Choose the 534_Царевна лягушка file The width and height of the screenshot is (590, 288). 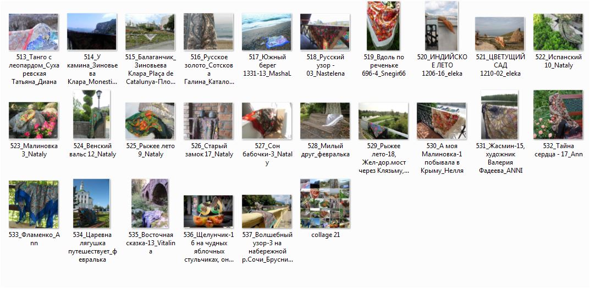91,203
